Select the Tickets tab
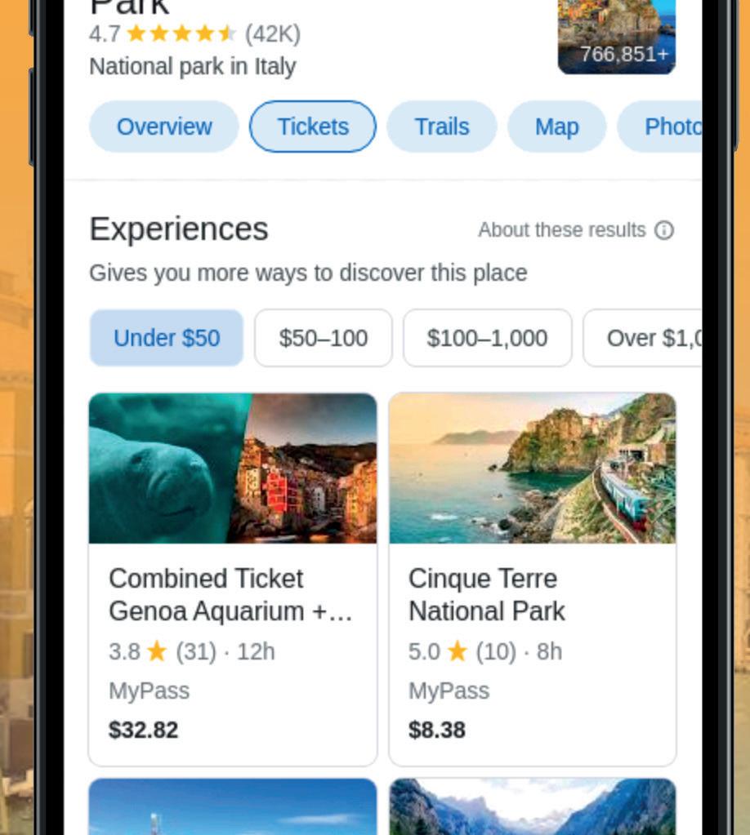The height and width of the screenshot is (835, 750). pyautogui.click(x=312, y=127)
